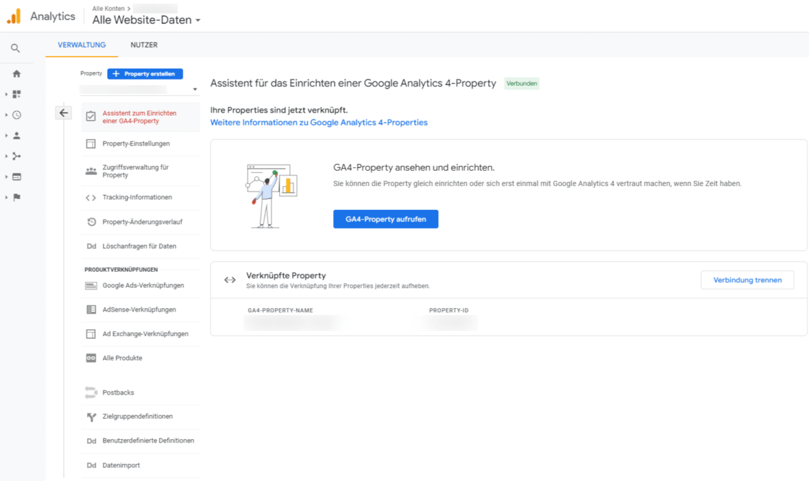Viewport: 809px width, 481px height.
Task: Open Alle Produkte entry
Action: (140, 358)
